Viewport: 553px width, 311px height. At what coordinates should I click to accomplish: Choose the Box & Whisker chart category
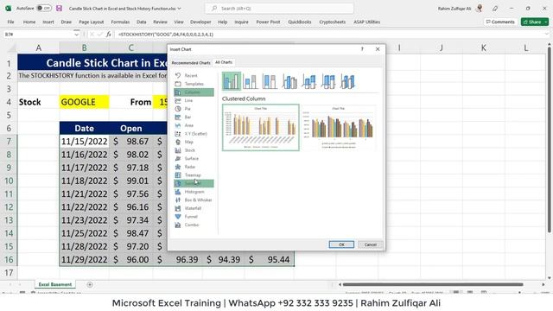click(x=194, y=200)
